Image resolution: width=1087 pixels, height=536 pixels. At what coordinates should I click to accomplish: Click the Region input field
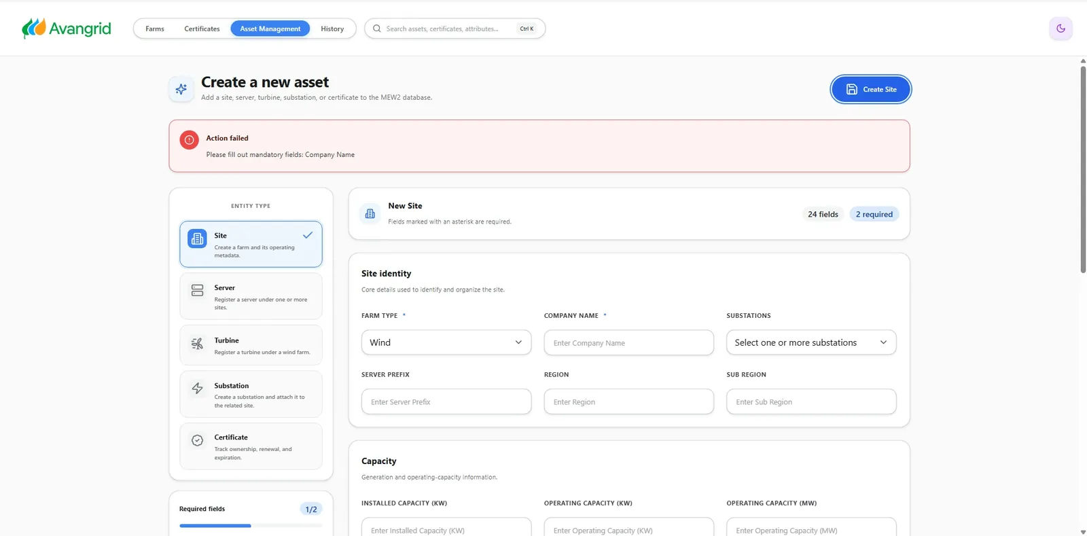click(x=629, y=401)
